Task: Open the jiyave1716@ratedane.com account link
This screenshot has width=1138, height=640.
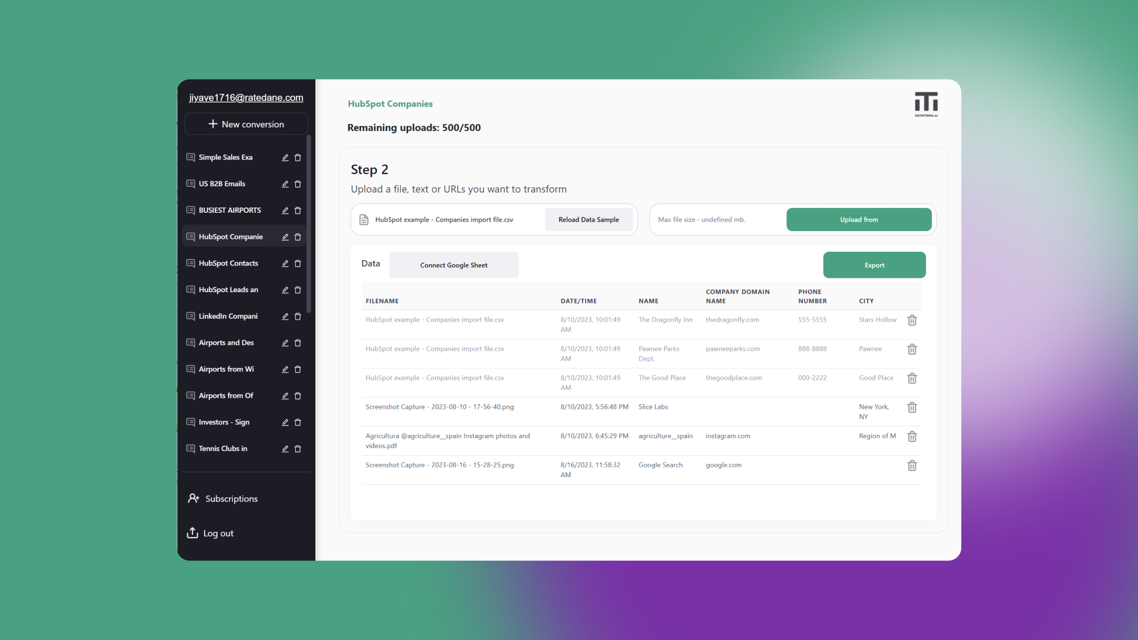Action: point(245,98)
